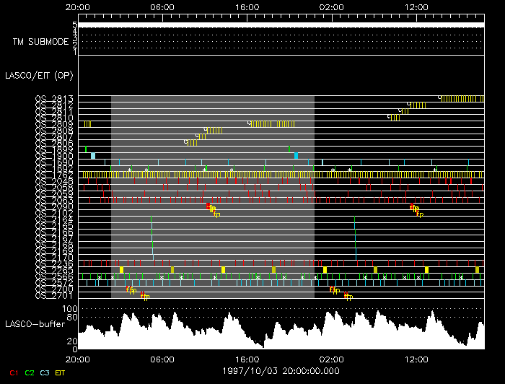The height and width of the screenshot is (384, 505).
Task: Click the green C2 legend label
Action: pos(30,372)
